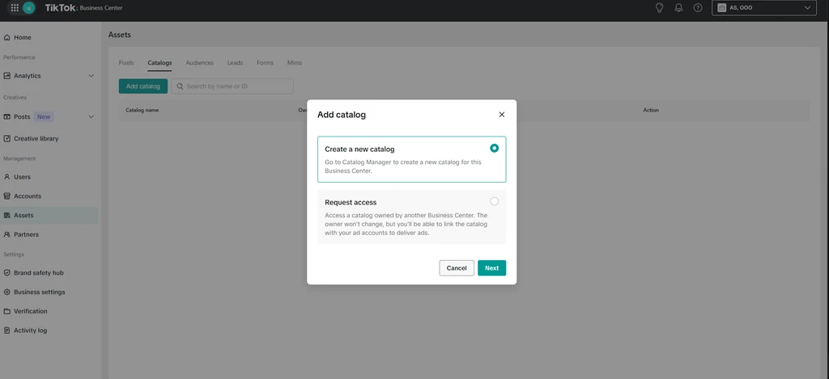Click the Users person icon
The width and height of the screenshot is (829, 379).
coord(6,177)
